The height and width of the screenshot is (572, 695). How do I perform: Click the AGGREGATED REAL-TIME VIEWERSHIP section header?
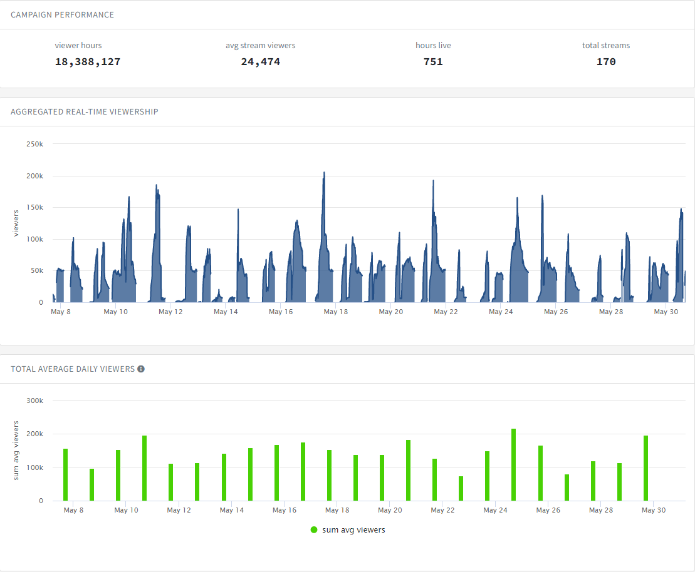85,111
